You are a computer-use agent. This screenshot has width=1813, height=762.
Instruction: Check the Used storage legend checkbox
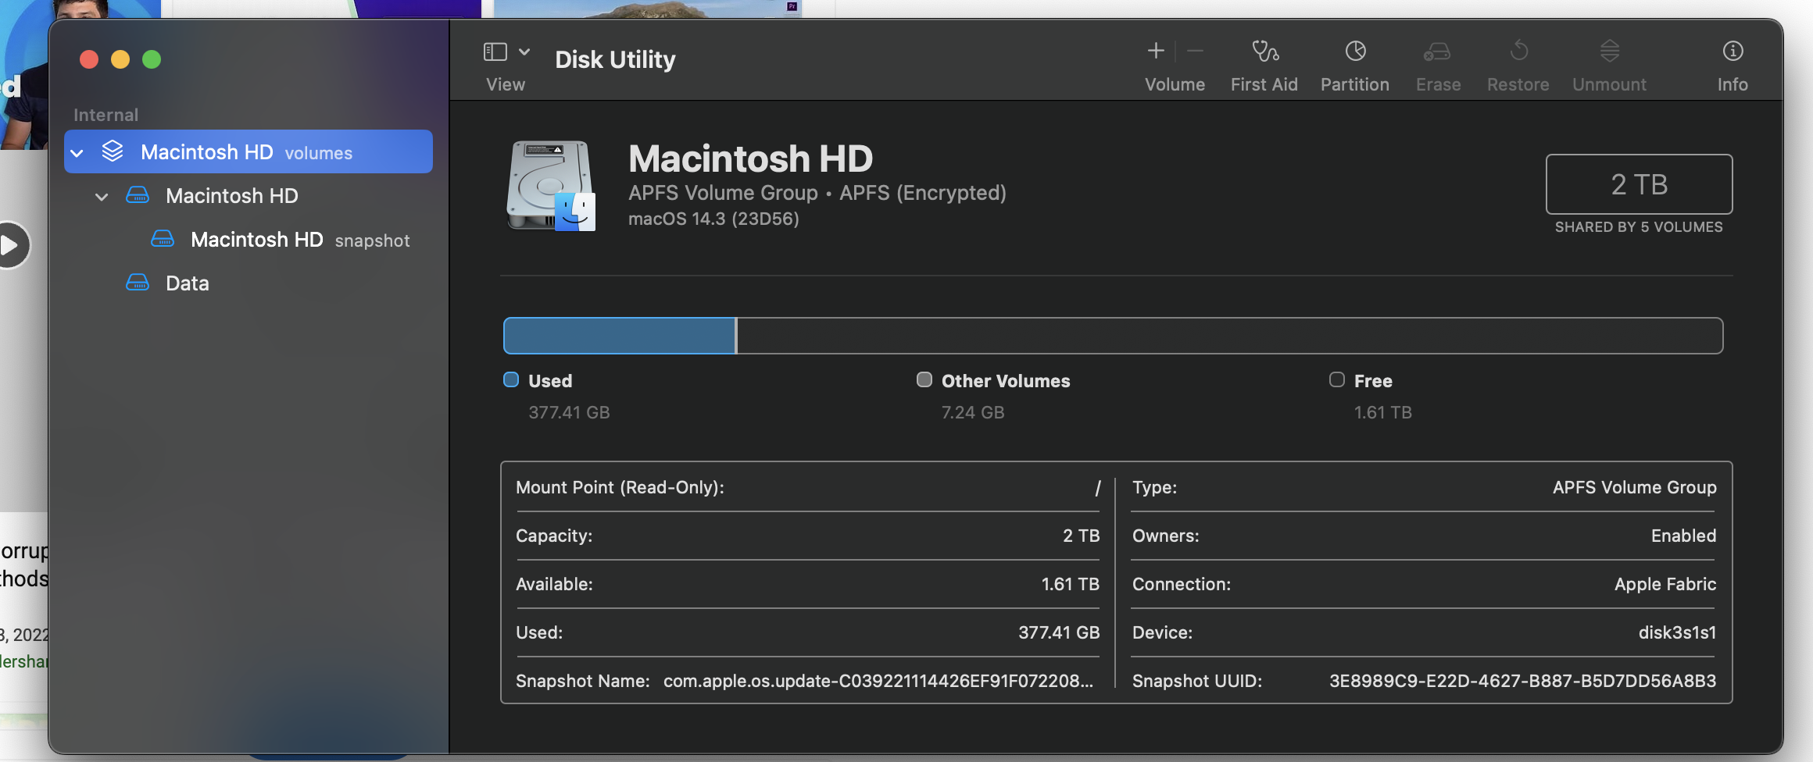[x=511, y=379]
